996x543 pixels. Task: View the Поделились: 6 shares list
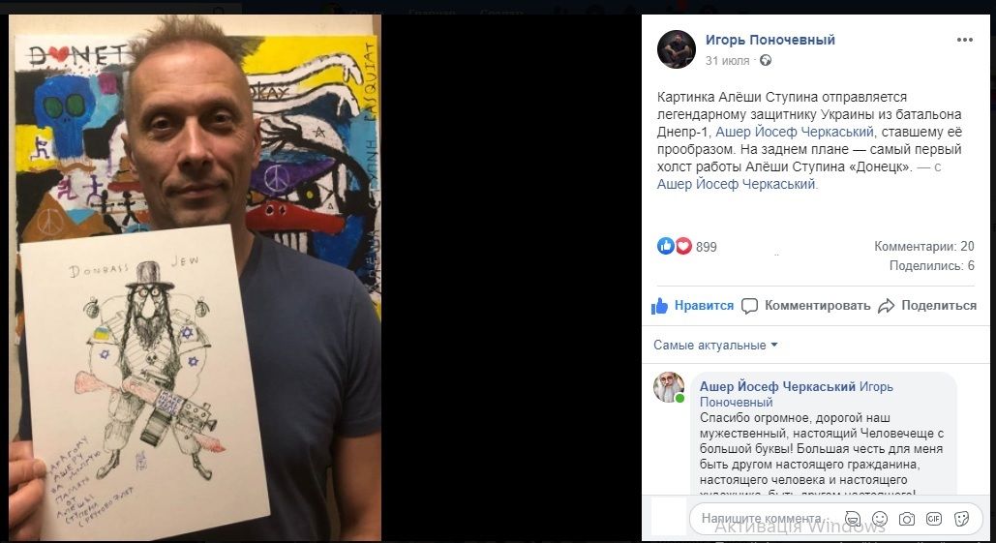932,265
